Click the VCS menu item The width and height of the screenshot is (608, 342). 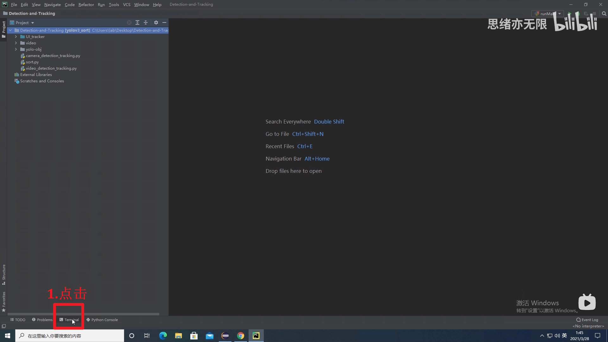tap(127, 4)
